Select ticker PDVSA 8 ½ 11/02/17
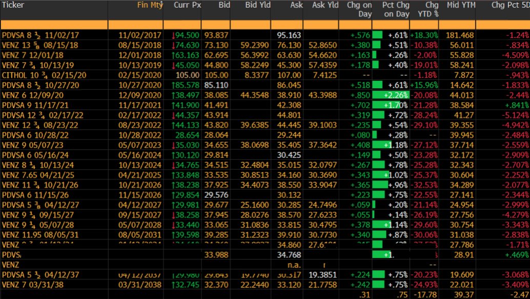This screenshot has height=299, width=530. (40, 35)
